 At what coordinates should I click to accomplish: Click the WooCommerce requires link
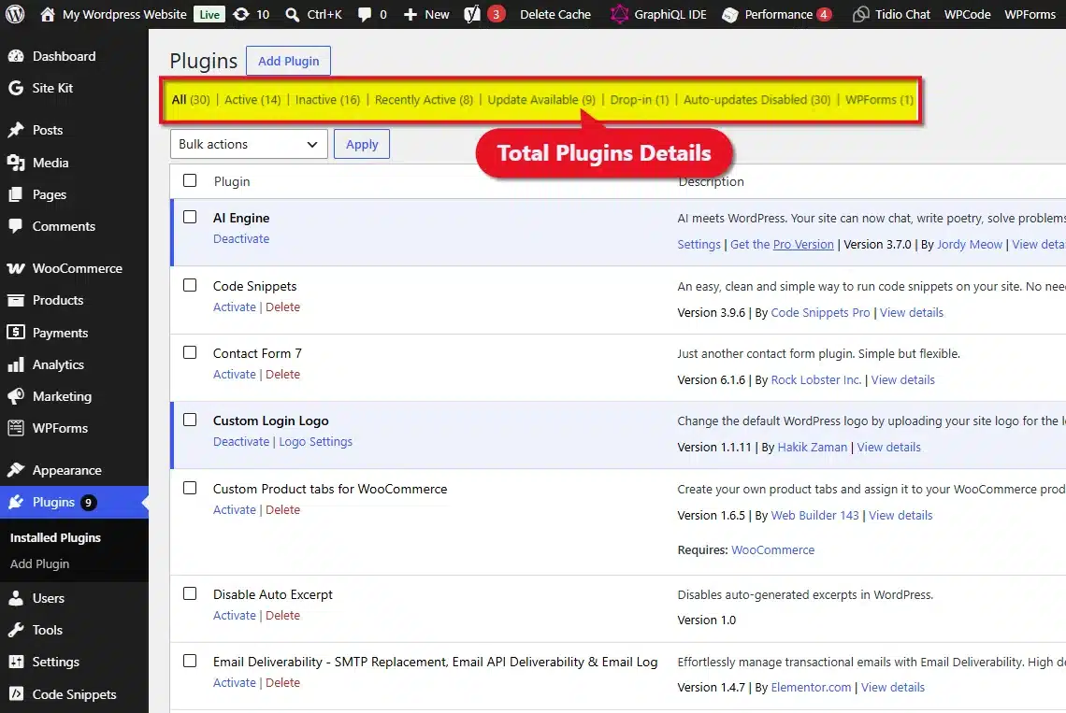point(773,549)
